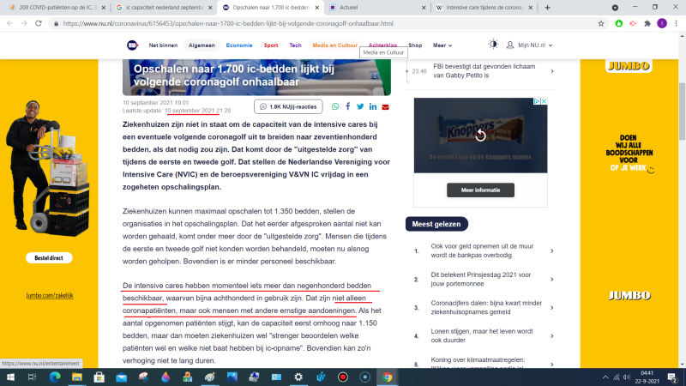Select Algemeen navigation item
686x386 pixels.
tap(202, 45)
